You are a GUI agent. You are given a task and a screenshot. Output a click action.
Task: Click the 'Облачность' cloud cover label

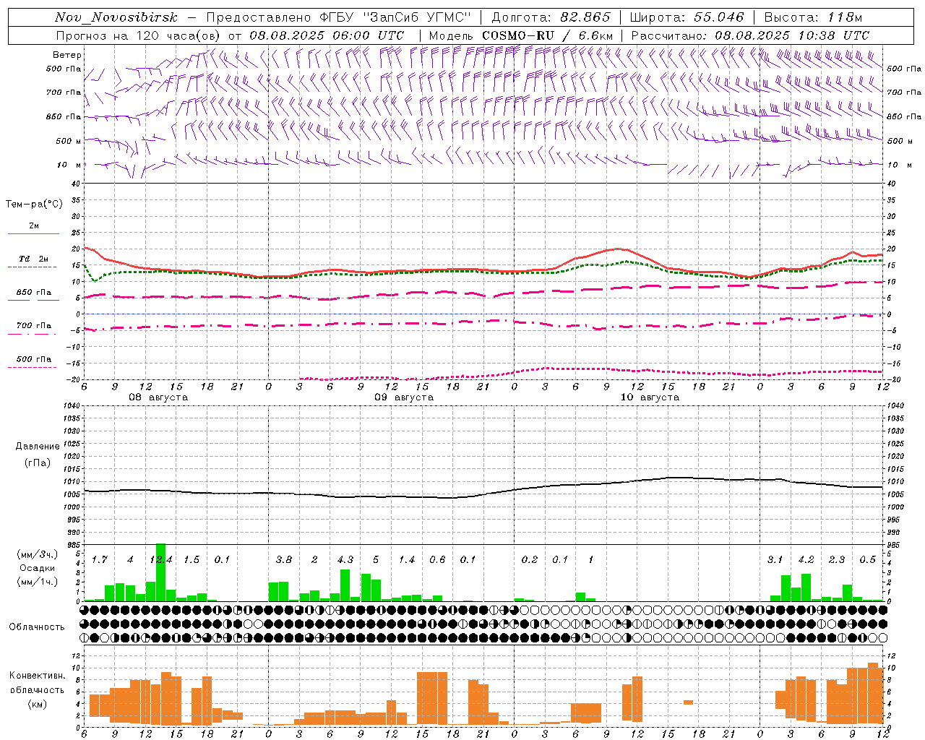click(37, 627)
